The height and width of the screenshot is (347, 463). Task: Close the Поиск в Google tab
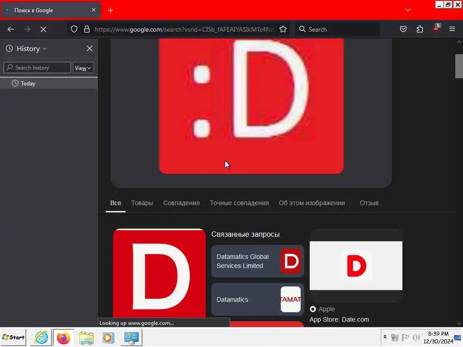tap(94, 10)
